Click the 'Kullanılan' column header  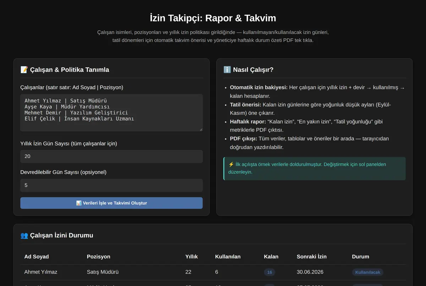228,257
